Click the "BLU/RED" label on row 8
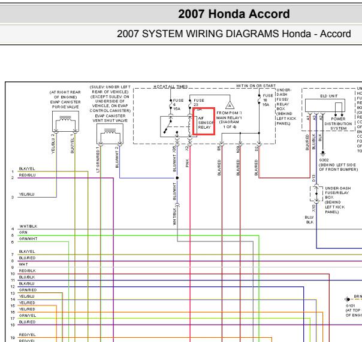Screen dimensions: 362x342 click(27, 258)
